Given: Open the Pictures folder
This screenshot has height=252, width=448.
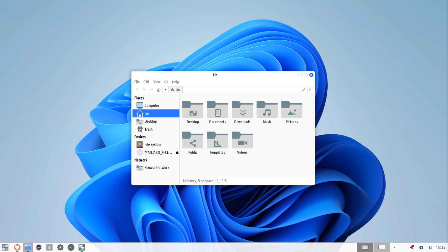Looking at the screenshot, I should coord(292,110).
